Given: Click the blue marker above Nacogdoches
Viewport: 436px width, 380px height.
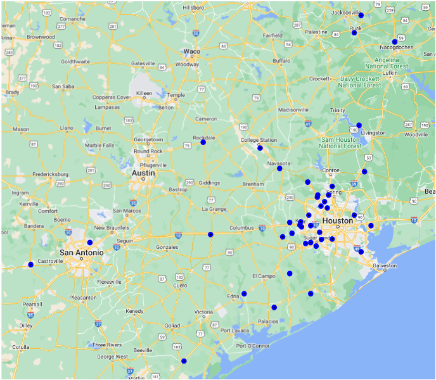Looking at the screenshot, I should pos(395,42).
